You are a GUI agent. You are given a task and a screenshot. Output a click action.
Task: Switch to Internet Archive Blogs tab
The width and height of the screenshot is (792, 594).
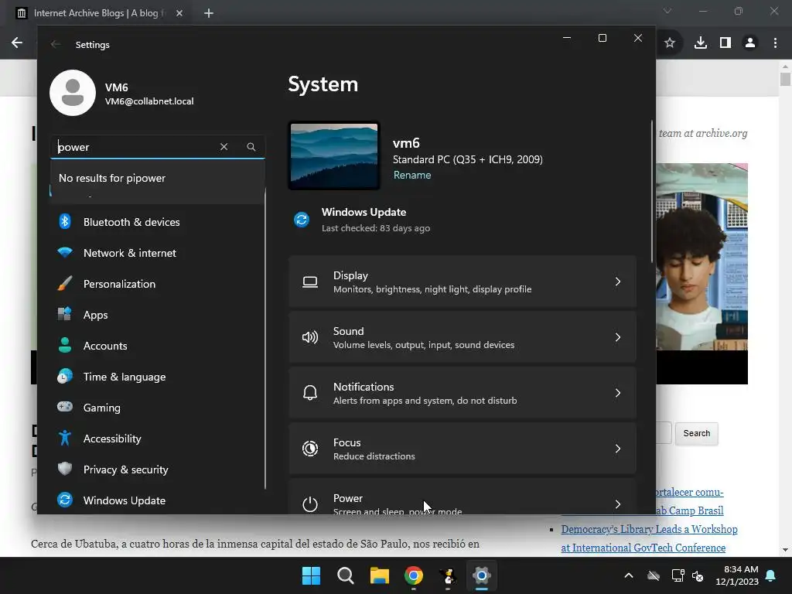click(98, 13)
